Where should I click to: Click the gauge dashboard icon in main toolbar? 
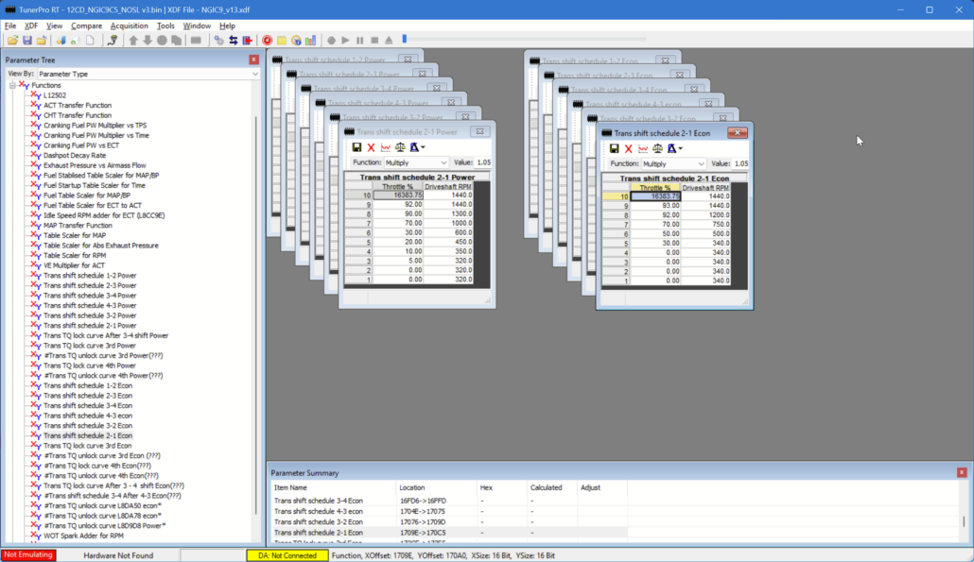tap(296, 41)
